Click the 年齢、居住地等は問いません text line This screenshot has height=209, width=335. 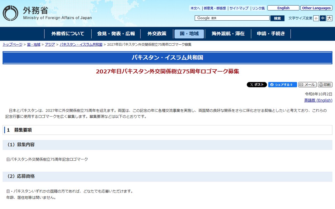pos(31,198)
